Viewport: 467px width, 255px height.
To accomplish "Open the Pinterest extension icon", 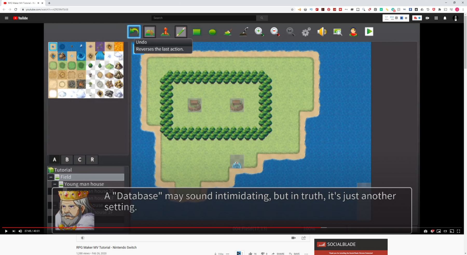I will [x=329, y=9].
